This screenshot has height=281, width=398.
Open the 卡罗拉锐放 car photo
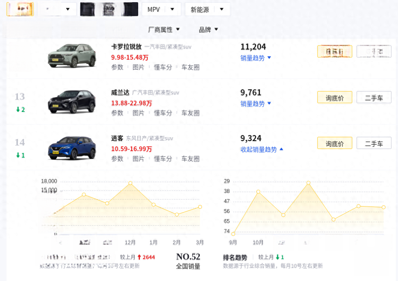[72, 55]
